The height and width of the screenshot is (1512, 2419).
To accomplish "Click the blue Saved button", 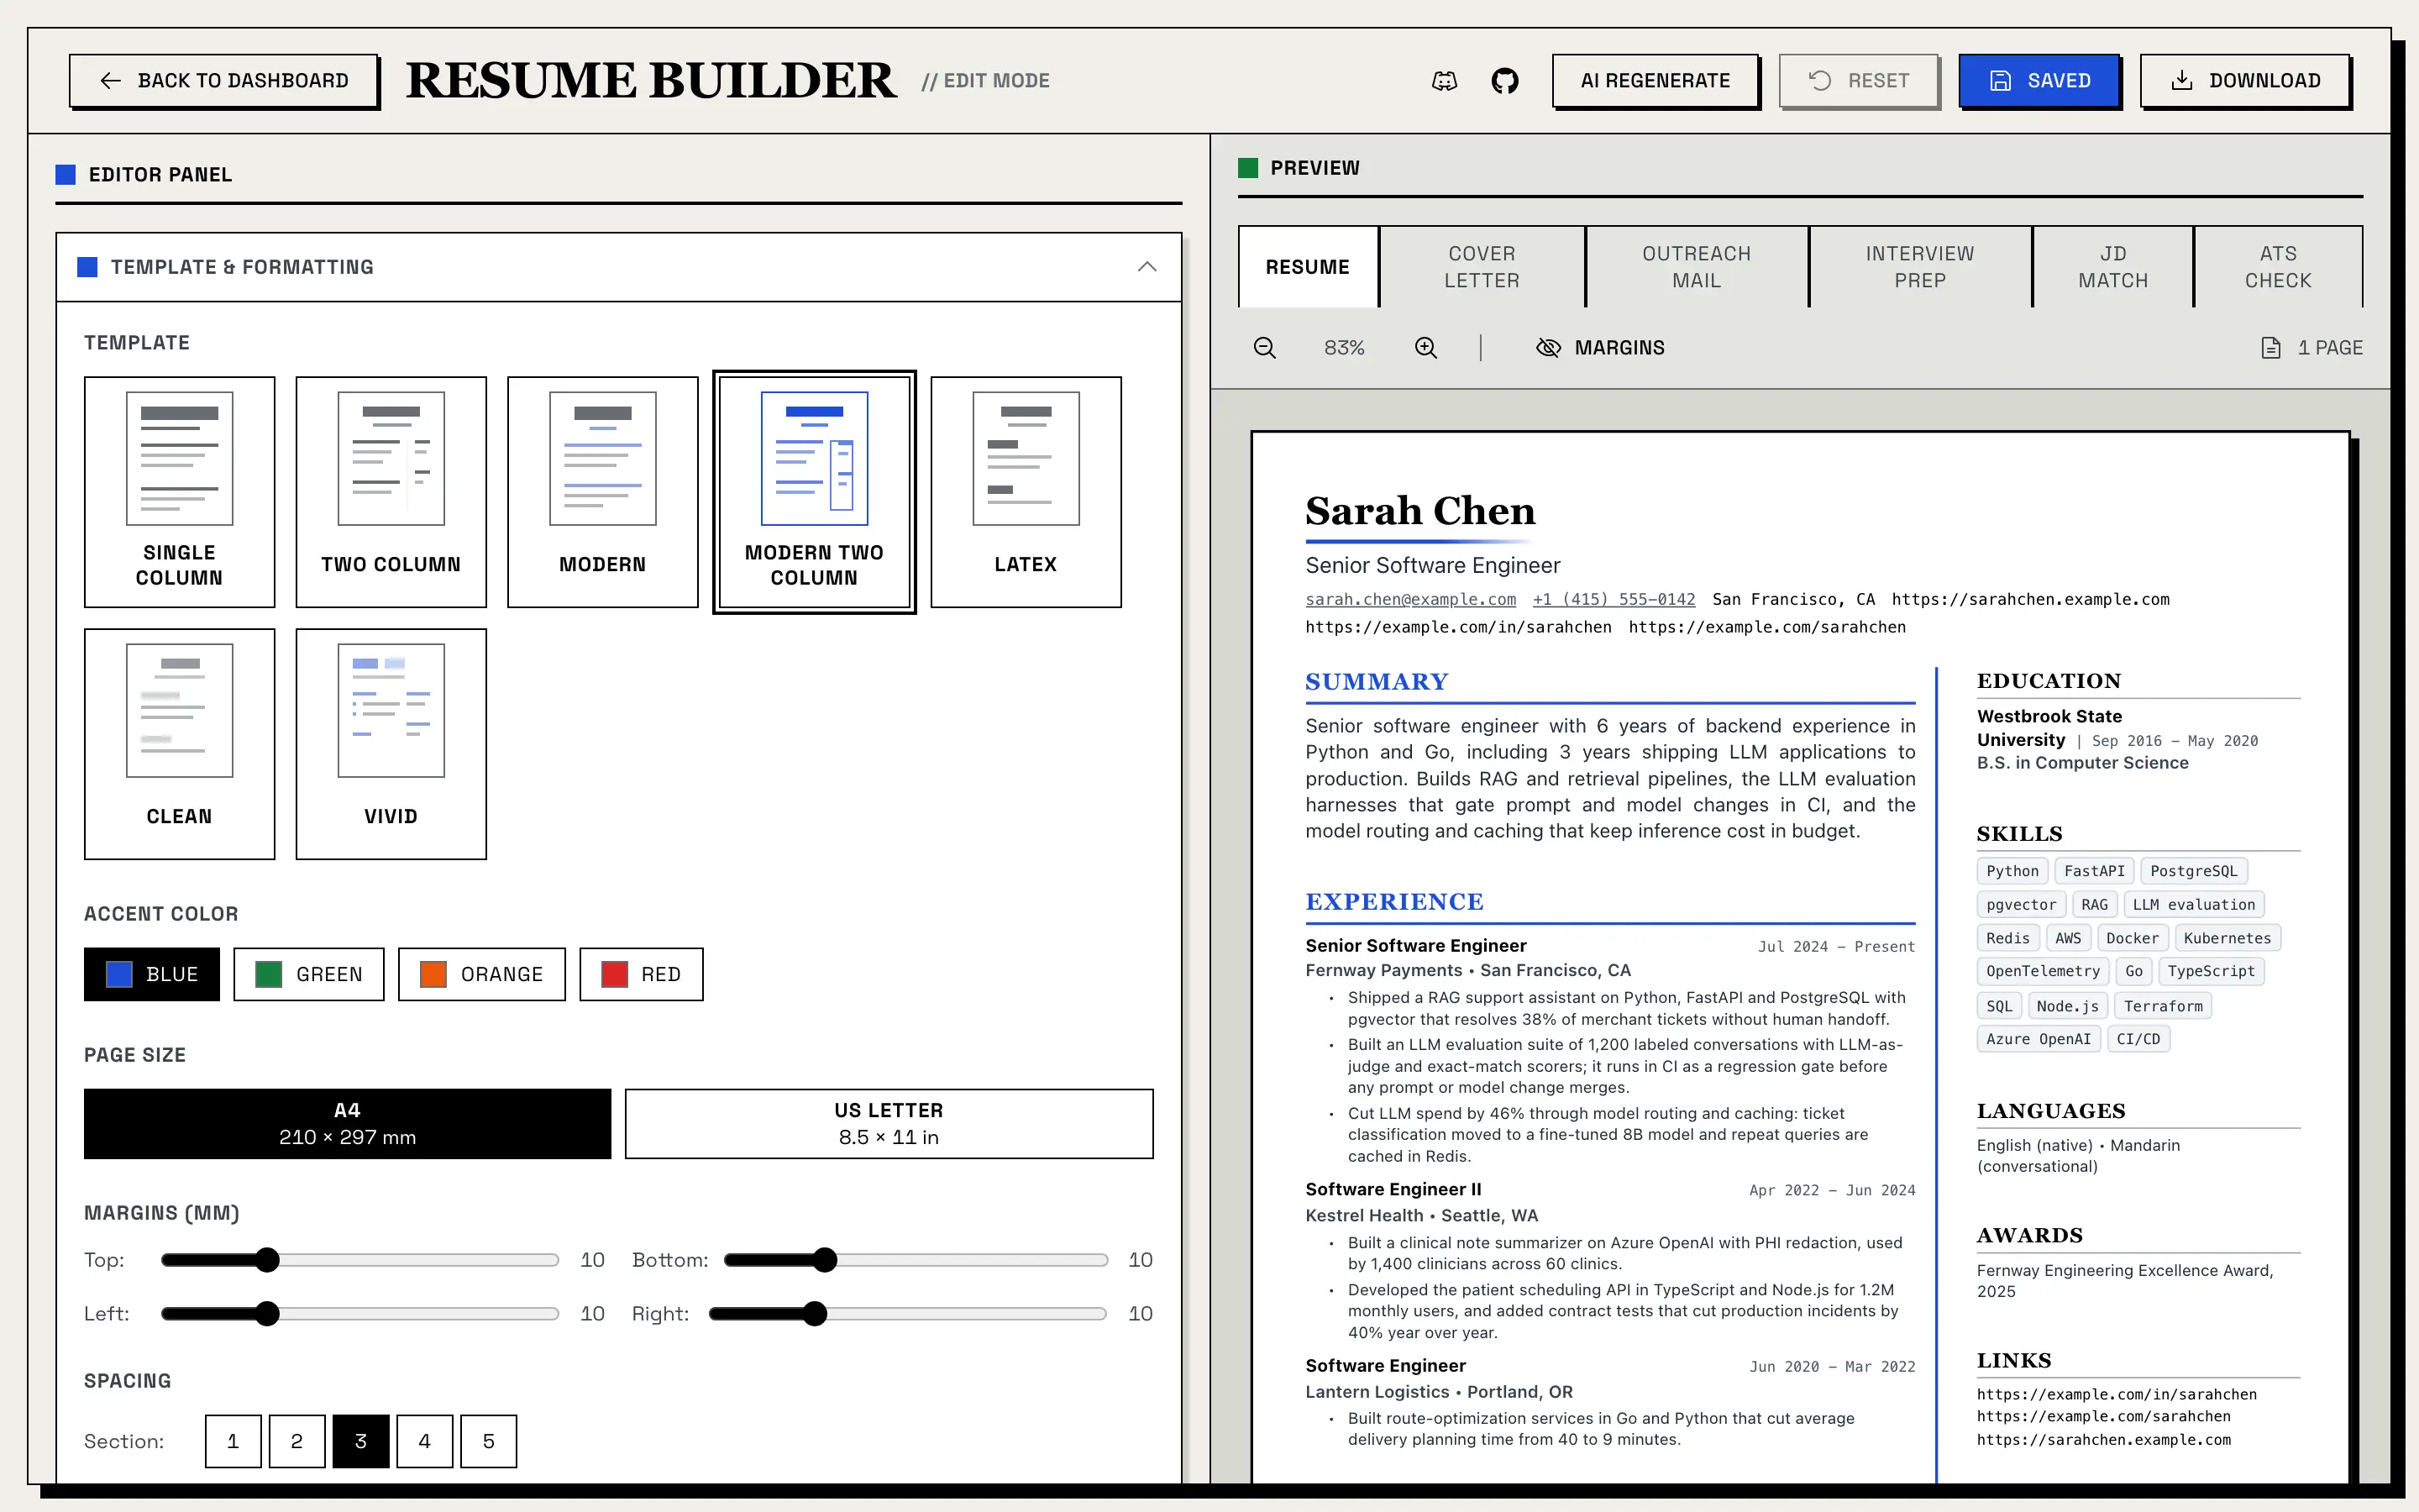I will [2039, 81].
